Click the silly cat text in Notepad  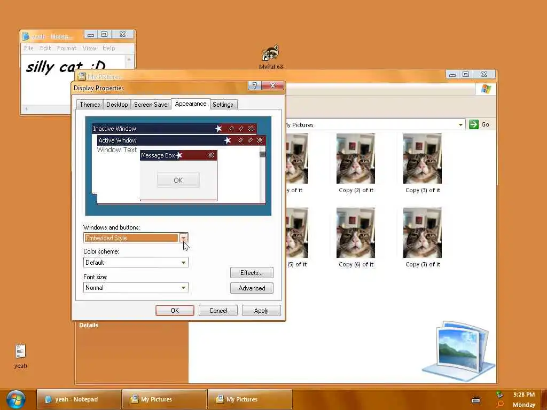66,66
